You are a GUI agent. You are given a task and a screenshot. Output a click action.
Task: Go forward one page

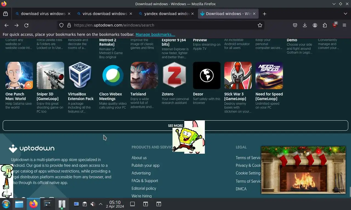coord(16,25)
